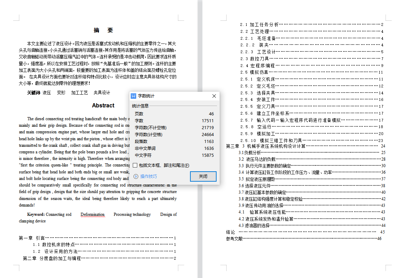Select the 2.1 加工任务分析 contents entry
The height and width of the screenshot is (278, 399).
(259, 25)
